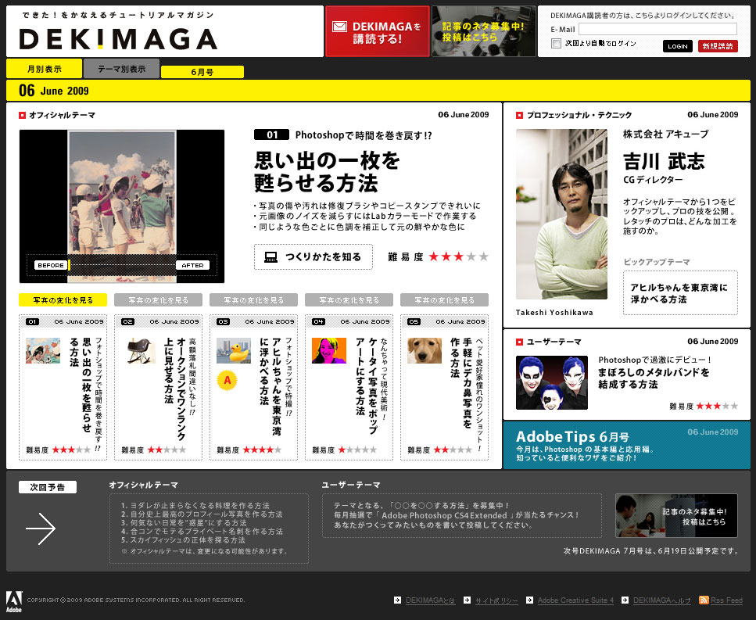The width and height of the screenshot is (756, 620).
Task: Open the つくりかたを知る button
Action: click(x=314, y=257)
